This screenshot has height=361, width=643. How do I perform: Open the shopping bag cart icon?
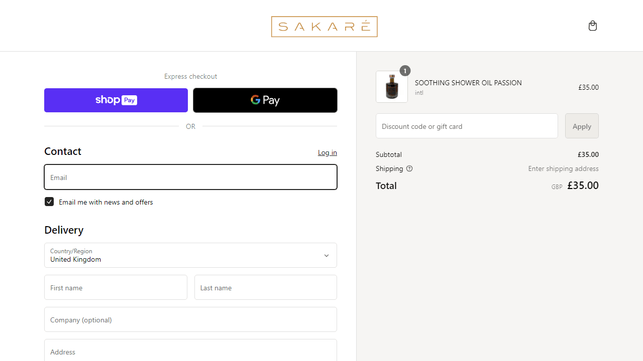point(593,26)
